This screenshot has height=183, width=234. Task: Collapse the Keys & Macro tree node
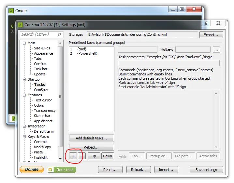(24, 137)
